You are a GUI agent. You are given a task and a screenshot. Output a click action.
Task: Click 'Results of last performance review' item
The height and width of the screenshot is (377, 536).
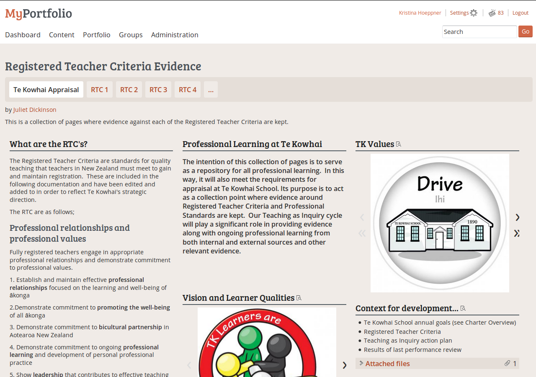(x=412, y=350)
